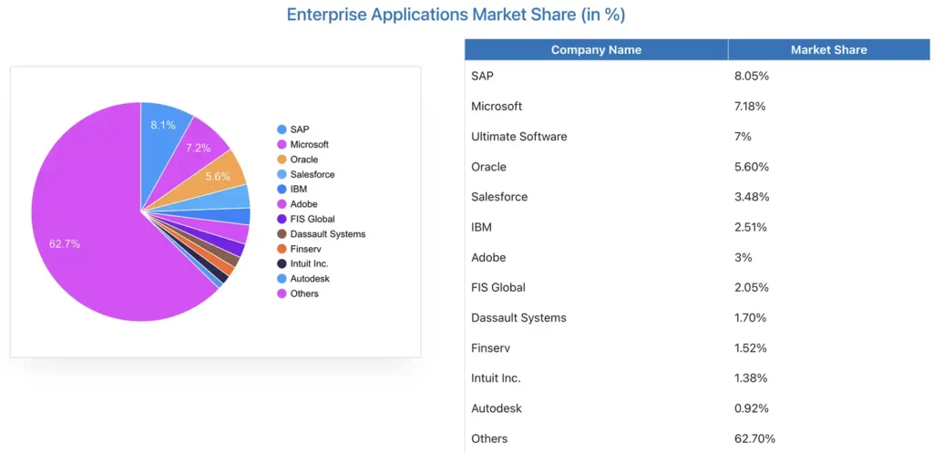Click SAP in the table
This screenshot has width=933, height=453.
(x=483, y=76)
